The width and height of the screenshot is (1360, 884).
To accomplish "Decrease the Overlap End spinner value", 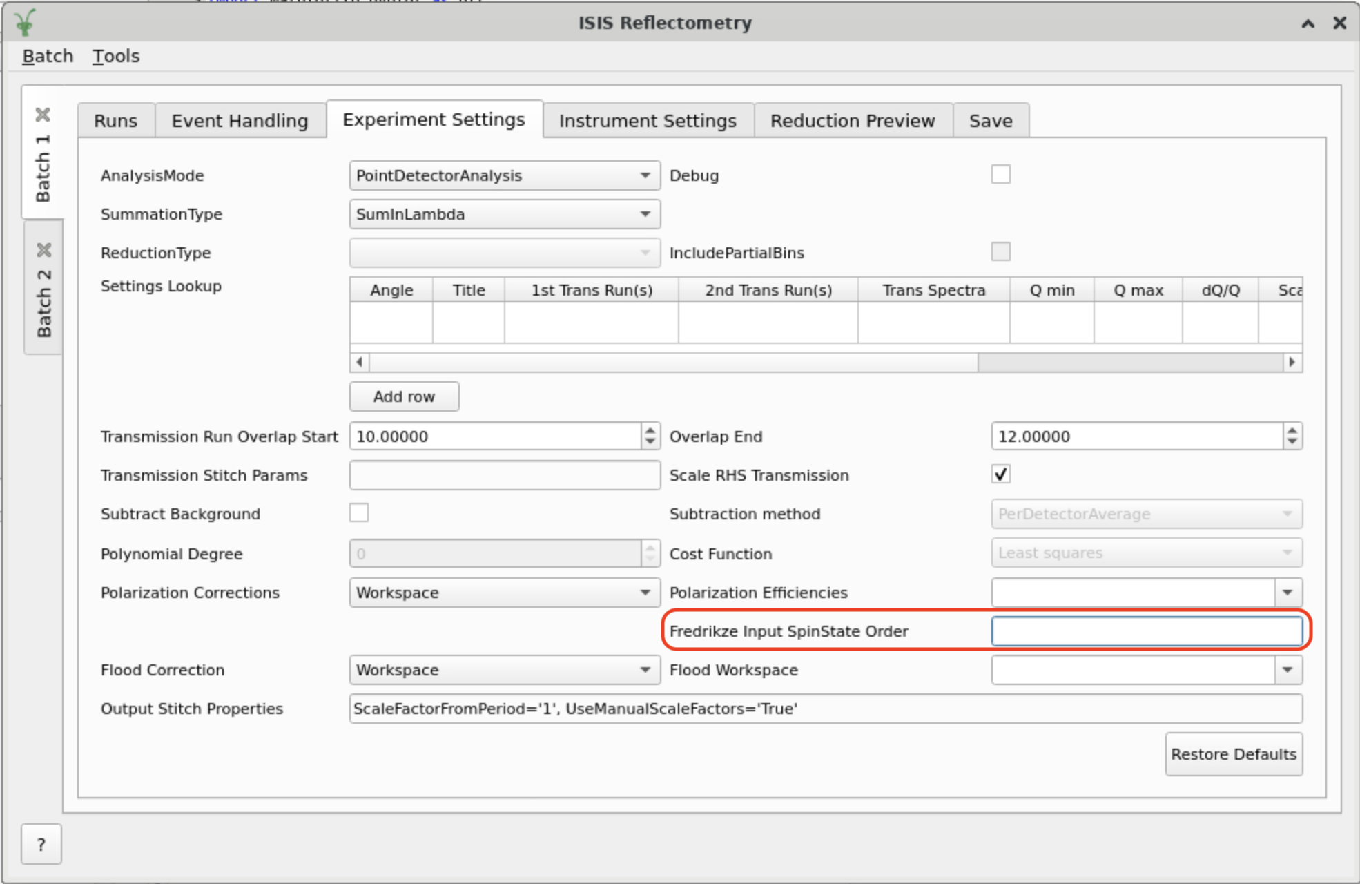I will (x=1292, y=442).
